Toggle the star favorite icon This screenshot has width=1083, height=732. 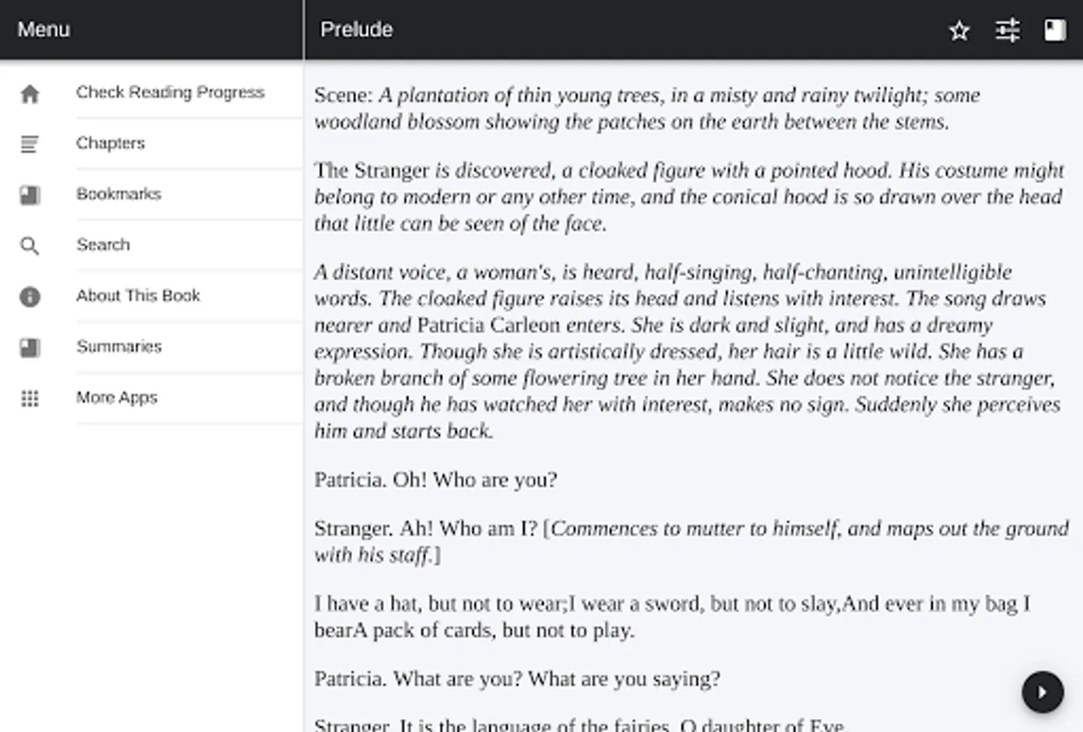tap(959, 31)
